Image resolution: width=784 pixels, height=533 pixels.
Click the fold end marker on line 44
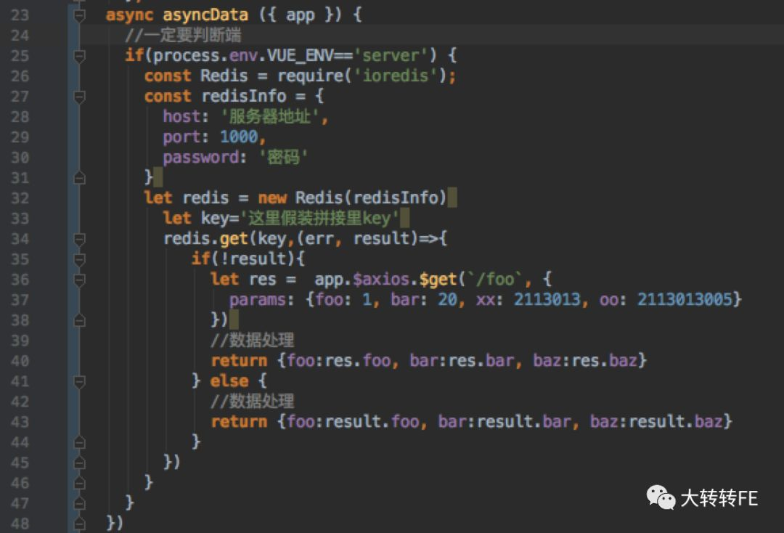[x=80, y=442]
